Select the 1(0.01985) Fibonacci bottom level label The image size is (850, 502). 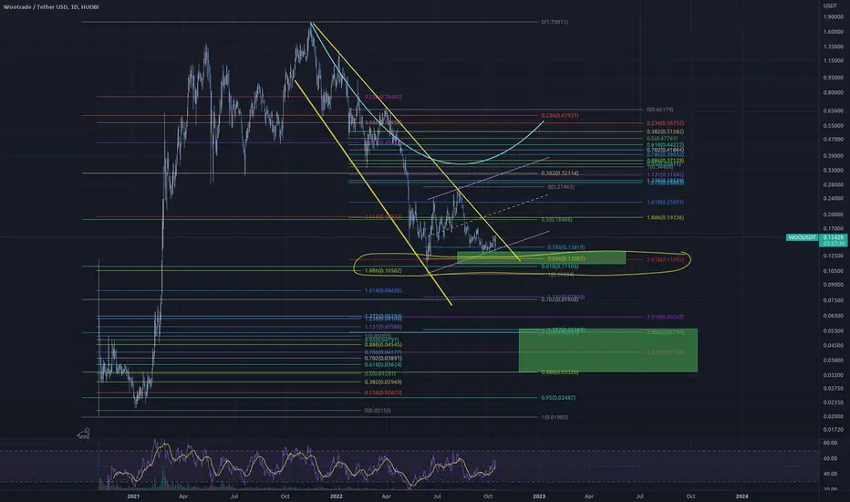(555, 417)
